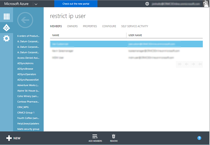Open the All Items grid icon
The image size is (210, 145).
[6, 16]
